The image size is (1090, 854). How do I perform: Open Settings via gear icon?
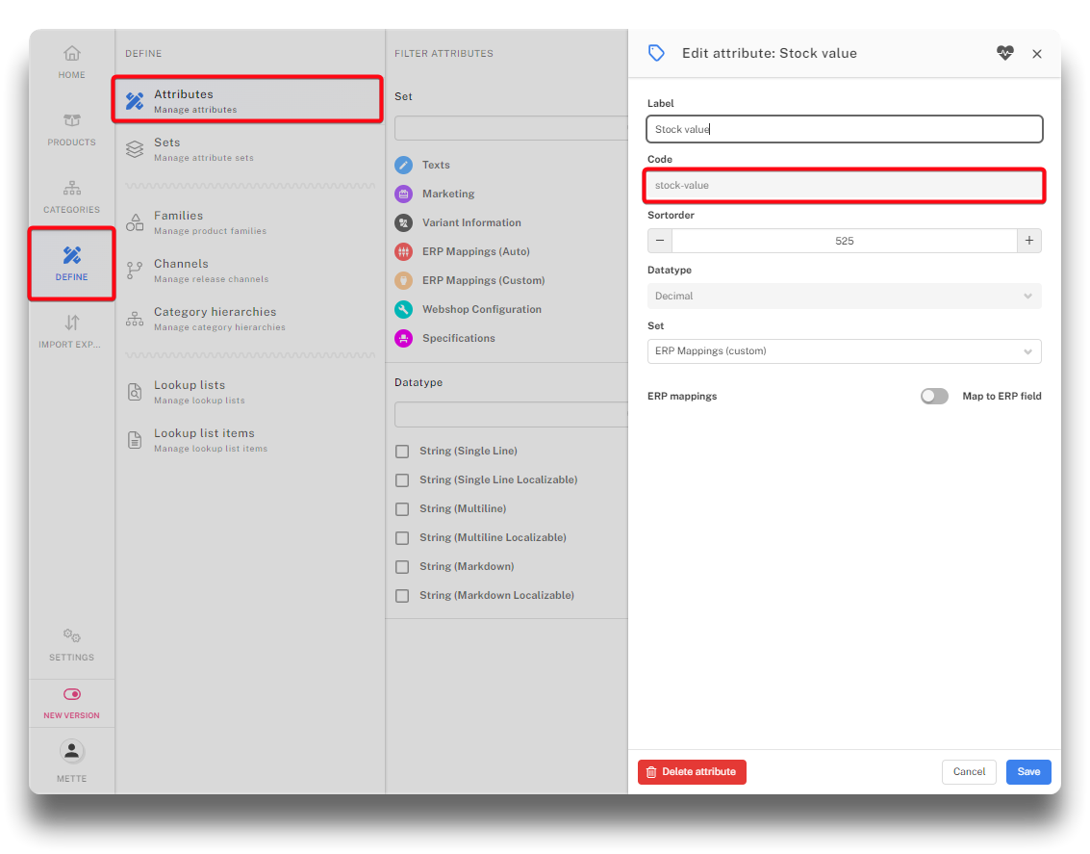click(72, 644)
